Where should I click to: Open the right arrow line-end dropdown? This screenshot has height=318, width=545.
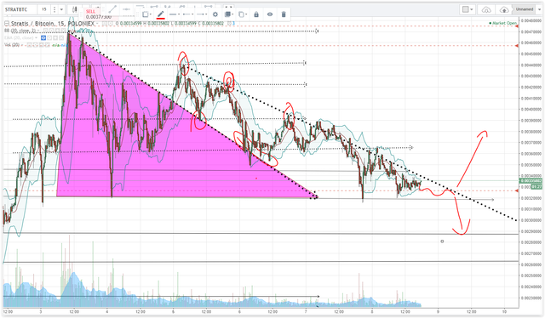(x=202, y=14)
